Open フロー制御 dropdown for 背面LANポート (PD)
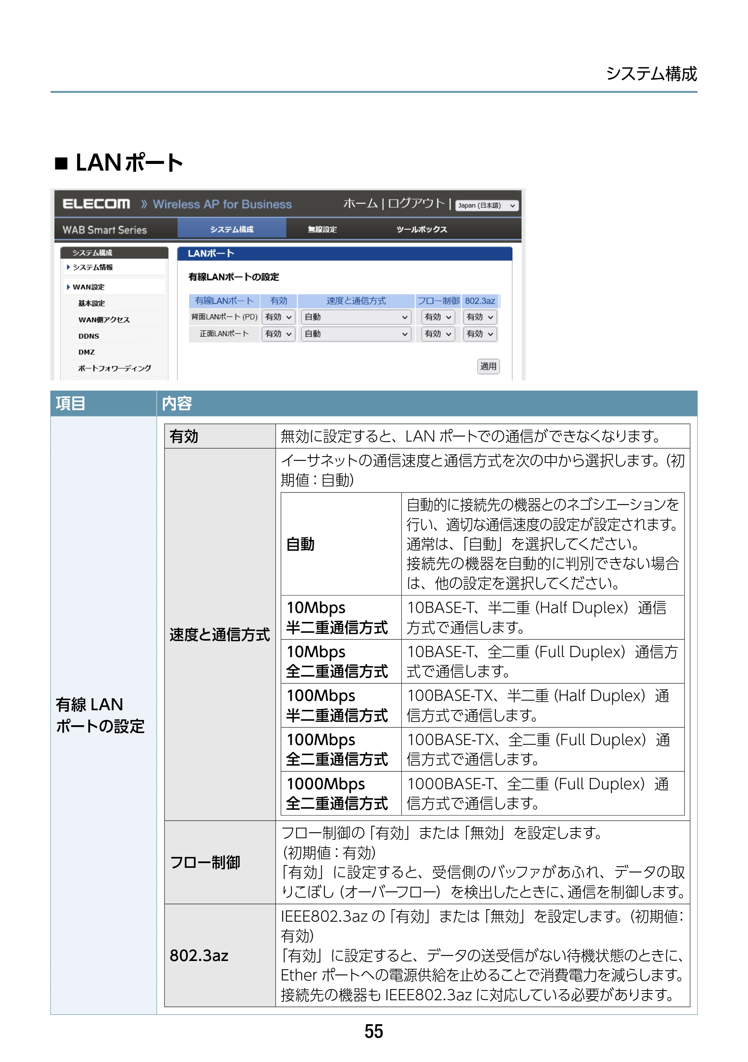 tap(438, 317)
